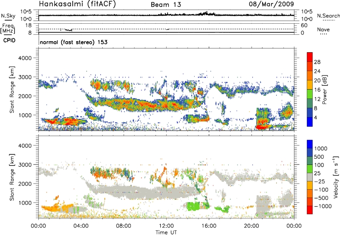Click the blue bottom of the power colorbar
This screenshot has height=235, width=340.
[310, 122]
